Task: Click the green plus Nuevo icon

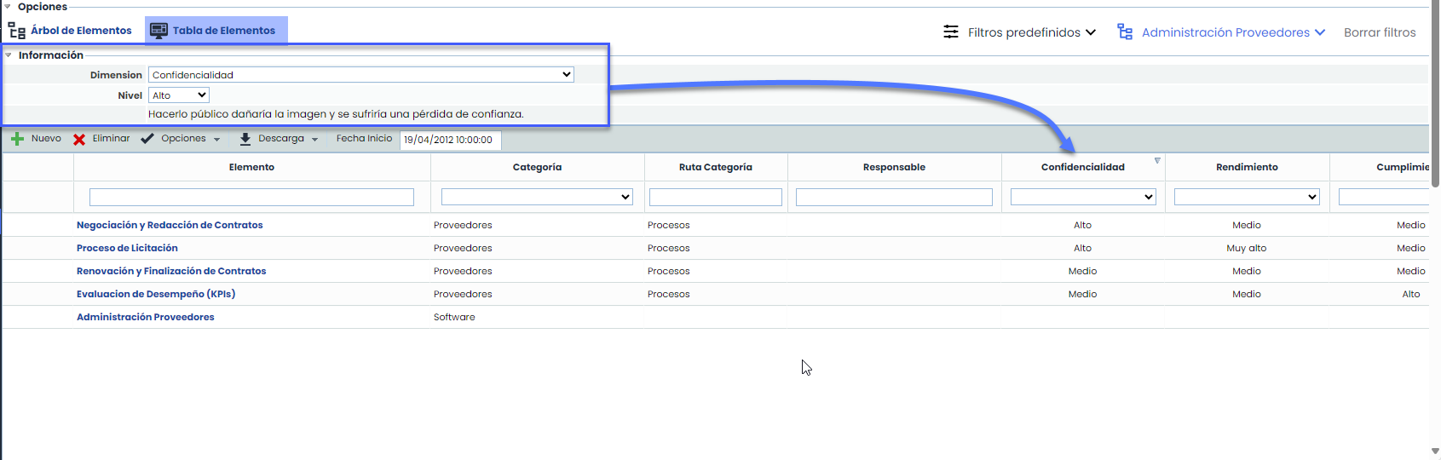Action: (17, 139)
